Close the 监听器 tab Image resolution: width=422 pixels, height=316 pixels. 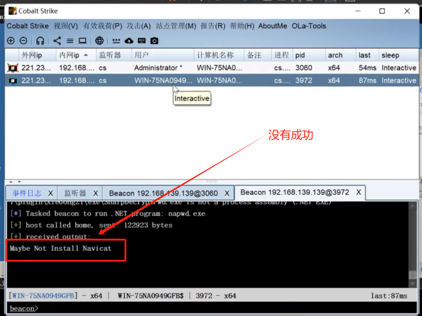(x=96, y=193)
